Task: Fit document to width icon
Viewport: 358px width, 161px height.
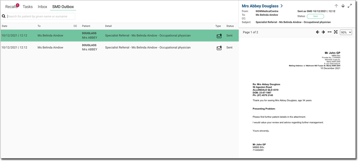Action: pyautogui.click(x=330, y=32)
